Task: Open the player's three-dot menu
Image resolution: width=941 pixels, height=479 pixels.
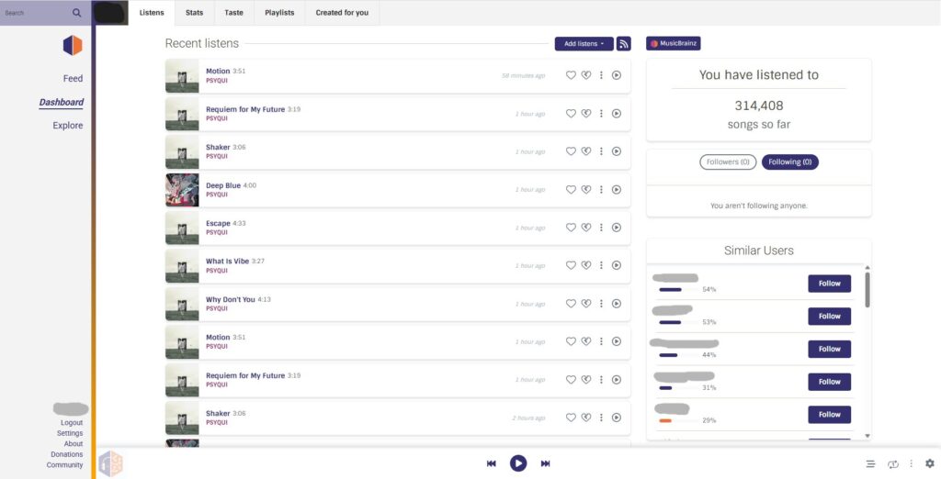Action: [x=911, y=463]
